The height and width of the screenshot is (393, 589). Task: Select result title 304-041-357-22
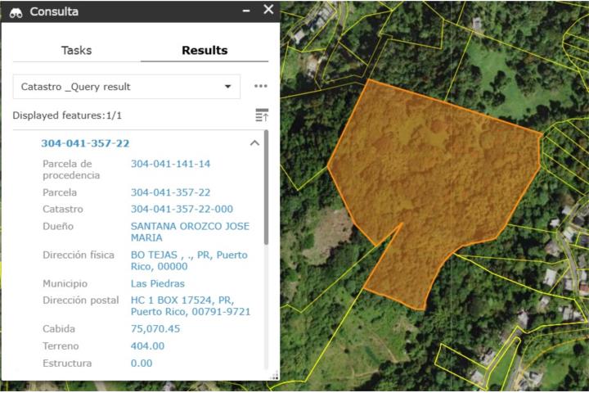click(x=85, y=143)
